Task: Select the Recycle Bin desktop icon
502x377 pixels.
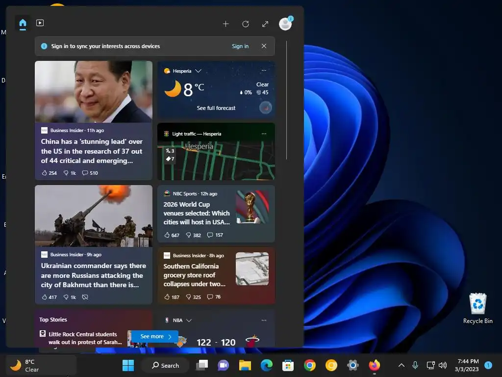Action: 477,308
